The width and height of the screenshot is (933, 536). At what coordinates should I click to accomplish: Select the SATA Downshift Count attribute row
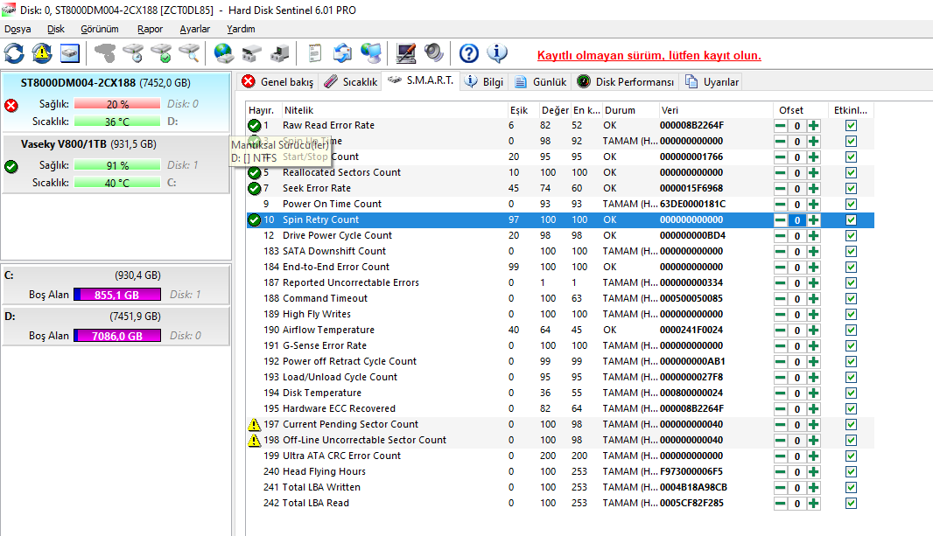(559, 251)
